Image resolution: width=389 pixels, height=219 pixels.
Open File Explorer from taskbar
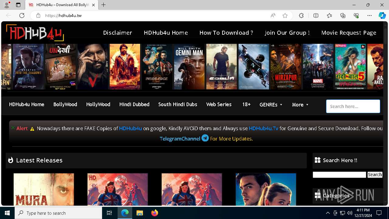(x=139, y=213)
